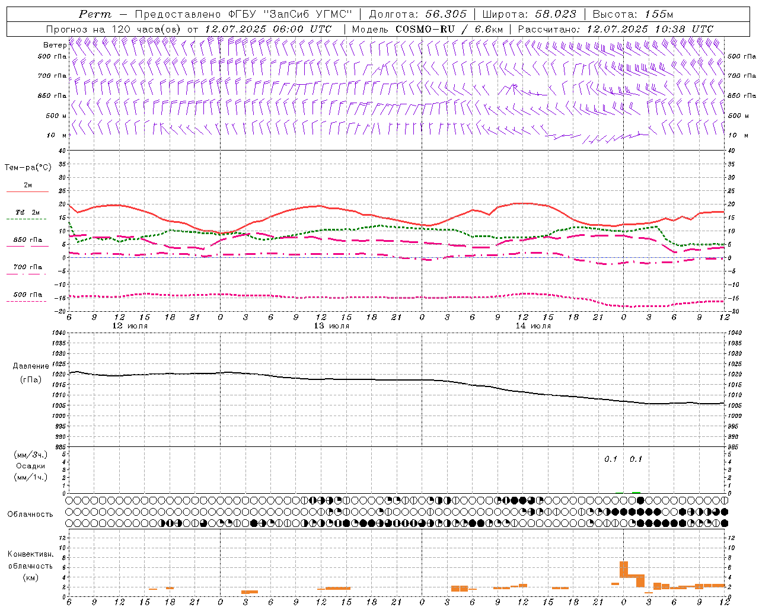759x607 pixels.
Task: Select the 'Широта: 58.023' latitude value
Action: [x=529, y=14]
